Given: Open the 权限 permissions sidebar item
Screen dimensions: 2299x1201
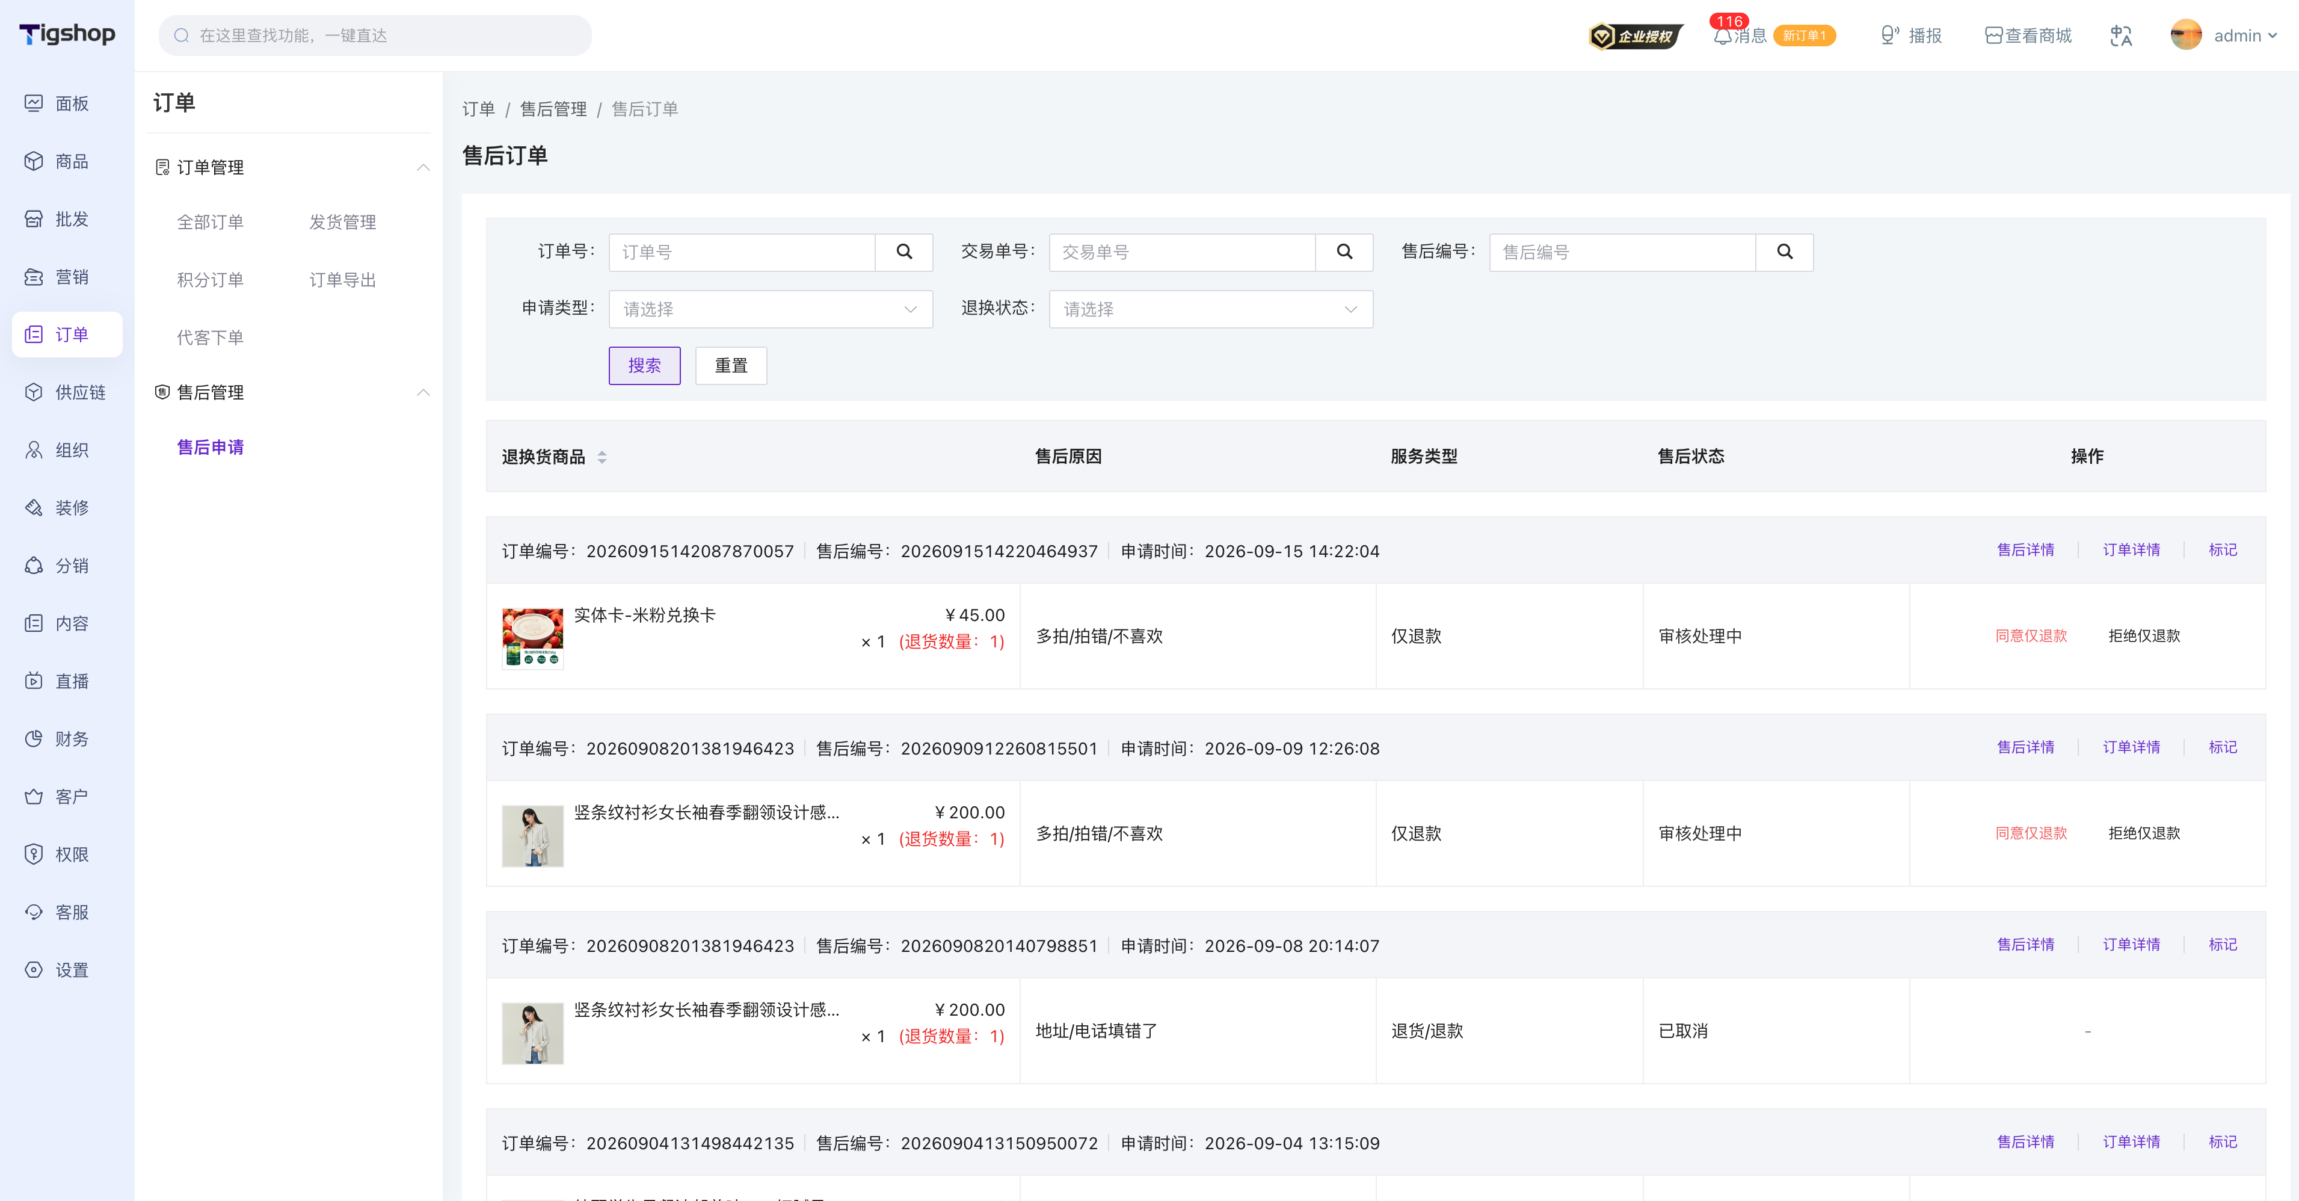Looking at the screenshot, I should 67,854.
